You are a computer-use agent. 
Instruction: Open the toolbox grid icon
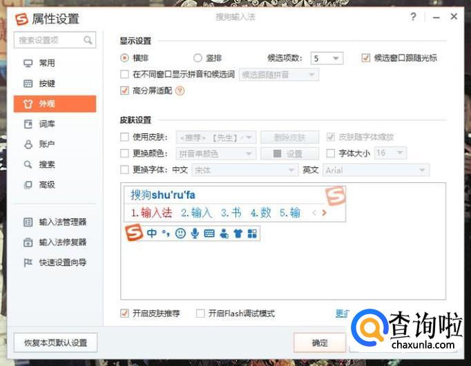[x=252, y=233]
